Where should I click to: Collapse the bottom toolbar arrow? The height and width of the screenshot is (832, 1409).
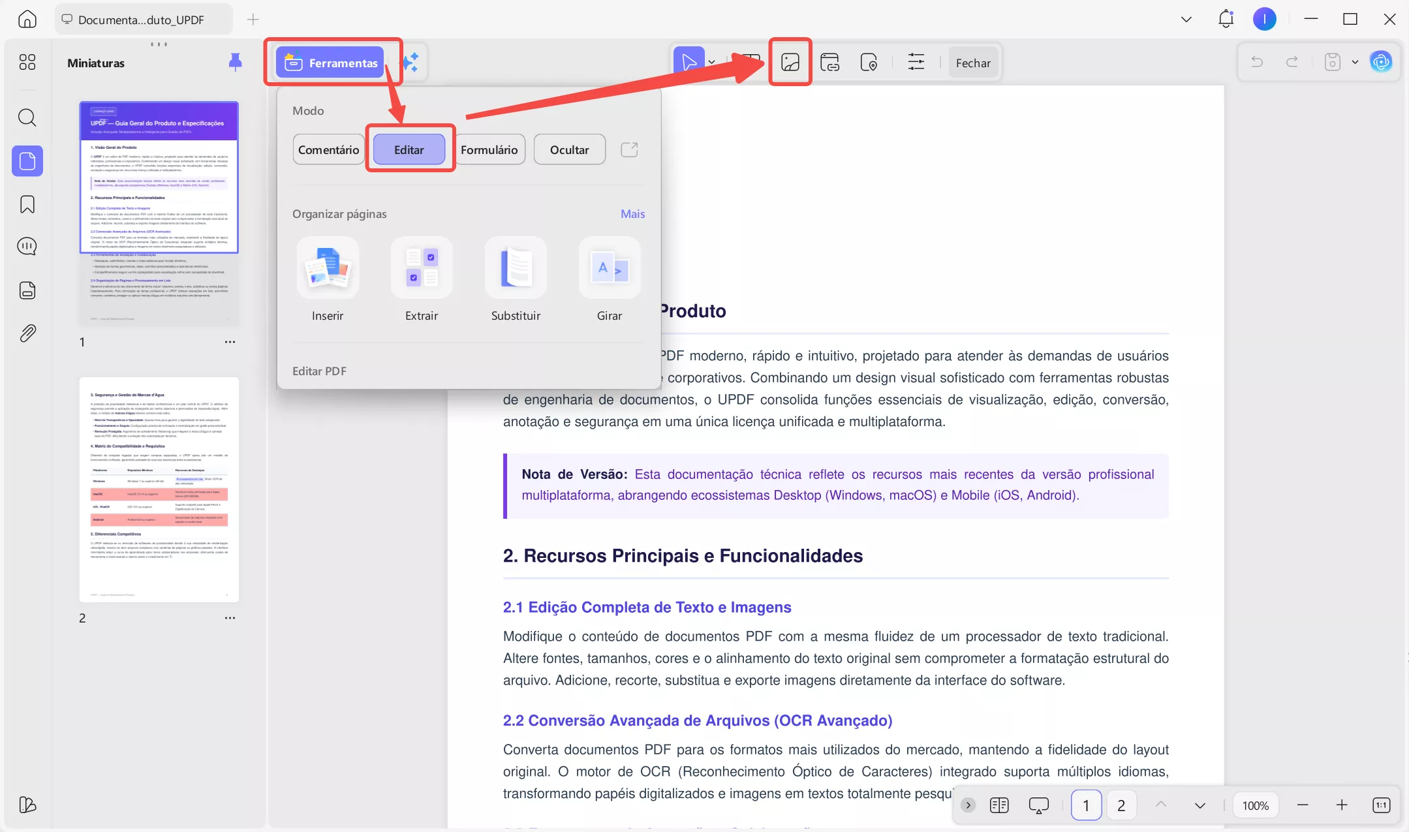click(968, 805)
